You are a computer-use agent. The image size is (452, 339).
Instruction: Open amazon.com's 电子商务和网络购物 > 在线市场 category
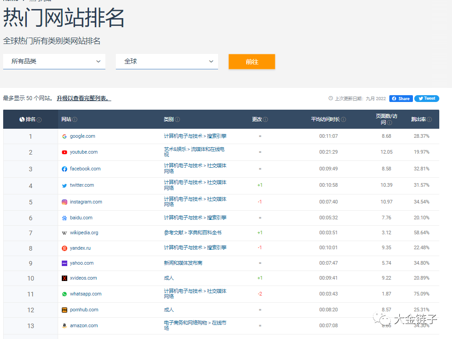[x=195, y=325]
